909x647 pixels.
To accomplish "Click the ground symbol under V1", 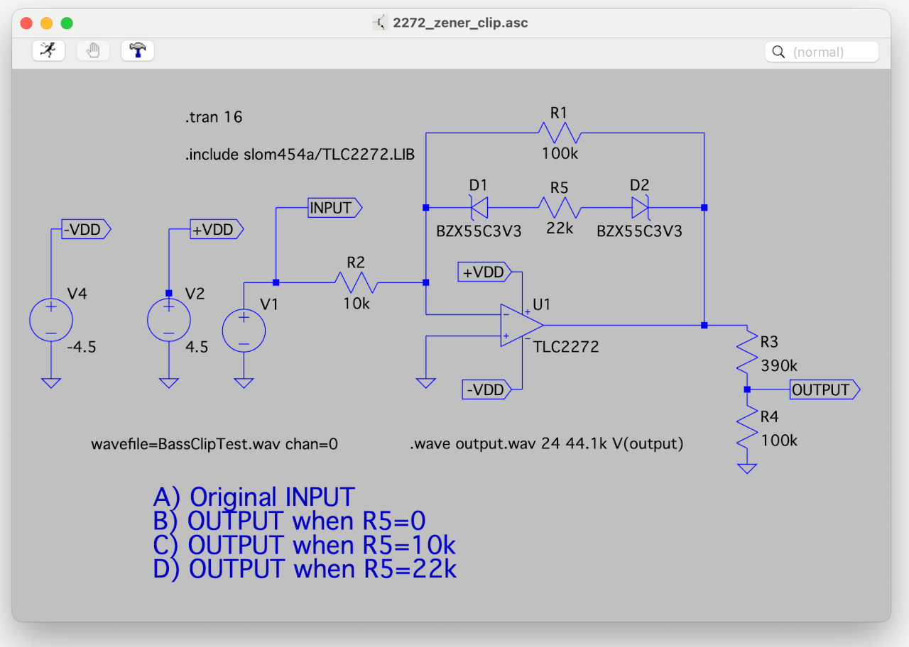I will [244, 383].
